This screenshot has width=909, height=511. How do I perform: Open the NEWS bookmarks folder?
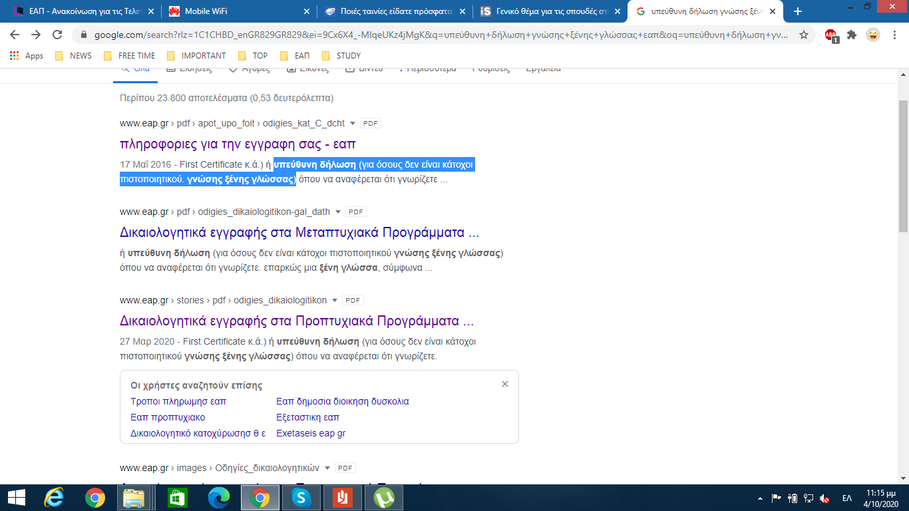click(73, 56)
